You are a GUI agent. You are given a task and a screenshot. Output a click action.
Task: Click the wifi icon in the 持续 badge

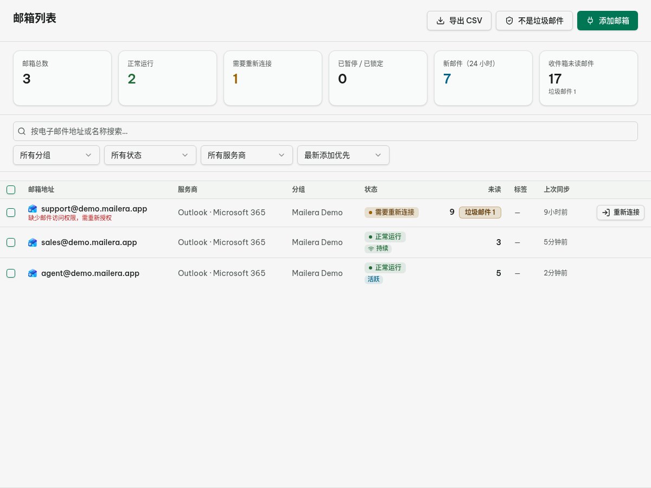(x=371, y=248)
